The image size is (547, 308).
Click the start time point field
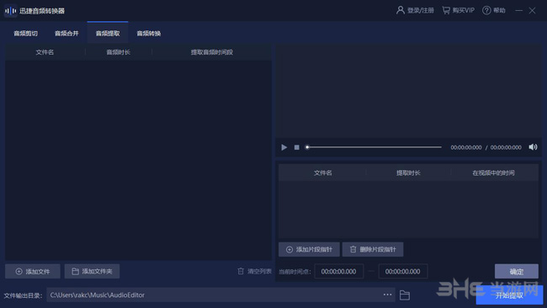[x=339, y=271]
